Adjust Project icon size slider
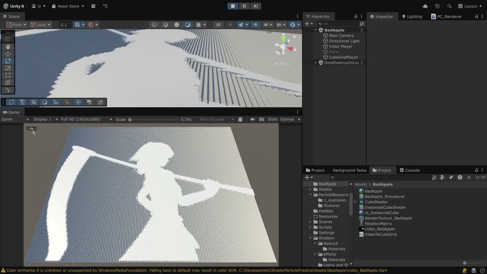The width and height of the screenshot is (487, 274). (x=465, y=263)
